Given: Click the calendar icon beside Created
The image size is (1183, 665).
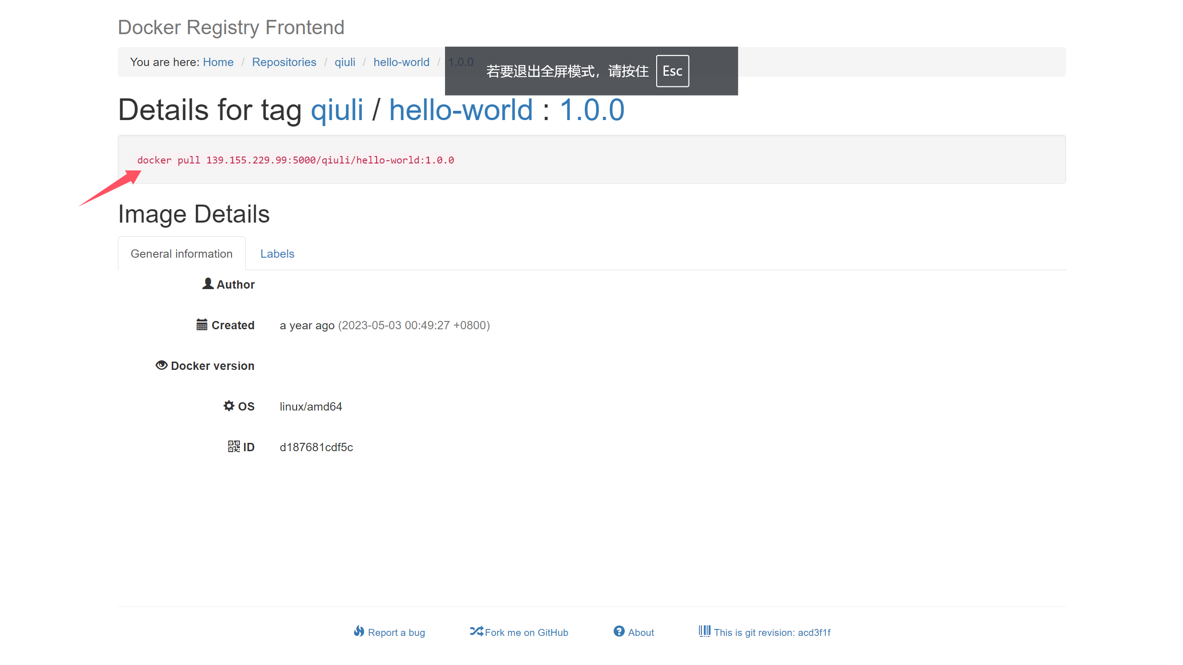Looking at the screenshot, I should (x=202, y=325).
